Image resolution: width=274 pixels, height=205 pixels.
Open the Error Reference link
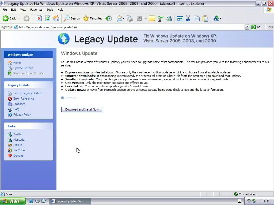[x=24, y=98]
